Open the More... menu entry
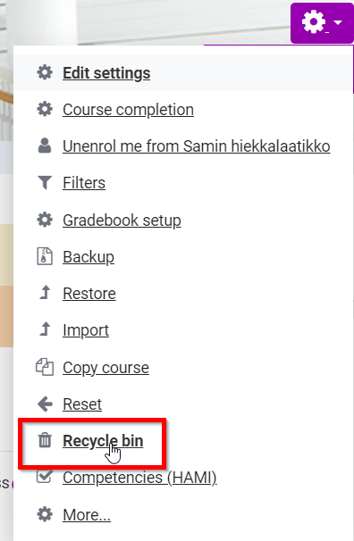The image size is (354, 541). tap(87, 515)
